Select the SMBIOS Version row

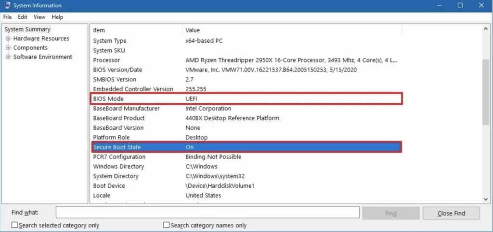(x=247, y=79)
